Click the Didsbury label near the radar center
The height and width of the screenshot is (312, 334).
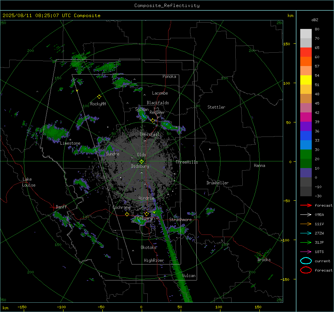(140, 166)
